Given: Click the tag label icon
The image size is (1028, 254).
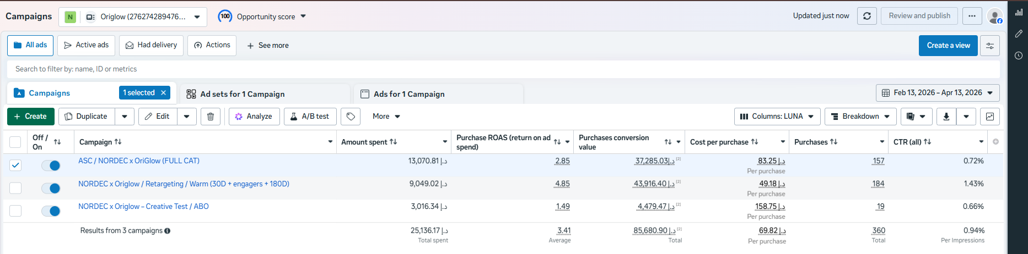Looking at the screenshot, I should click(x=351, y=117).
